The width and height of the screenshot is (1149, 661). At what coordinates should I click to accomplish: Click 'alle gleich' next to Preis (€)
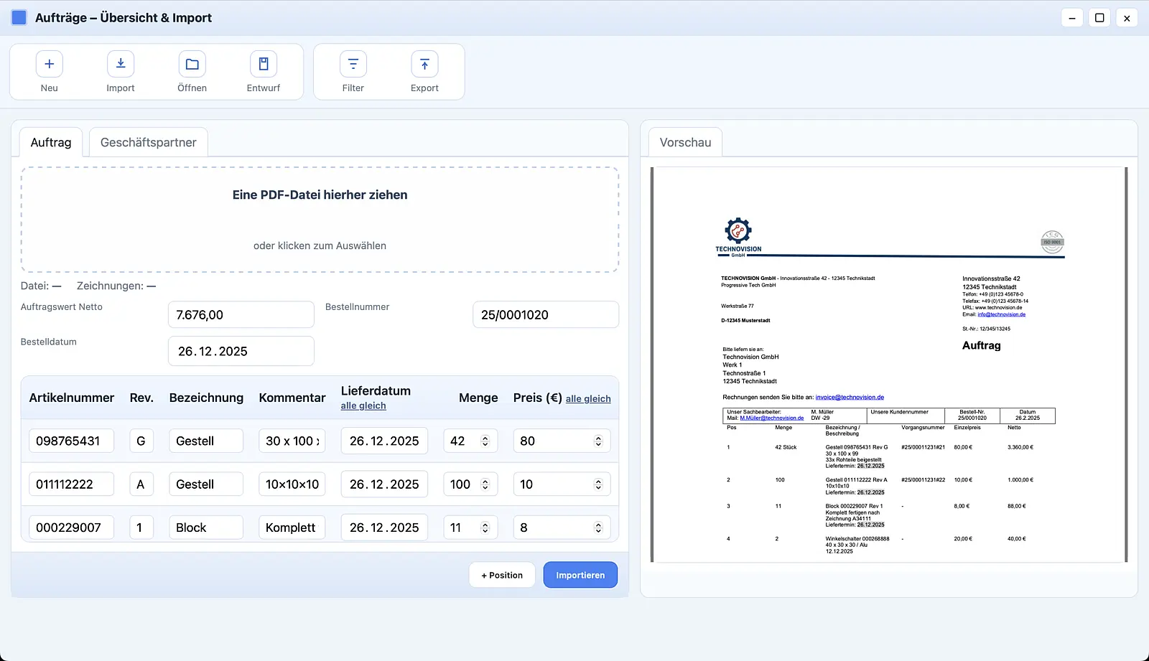(588, 399)
